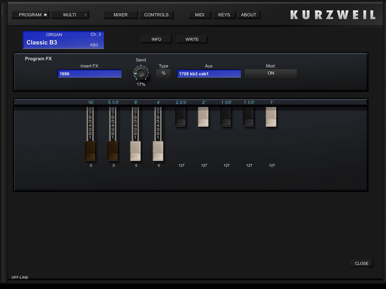
Task: Click the Kurzweil logo
Action: point(333,15)
